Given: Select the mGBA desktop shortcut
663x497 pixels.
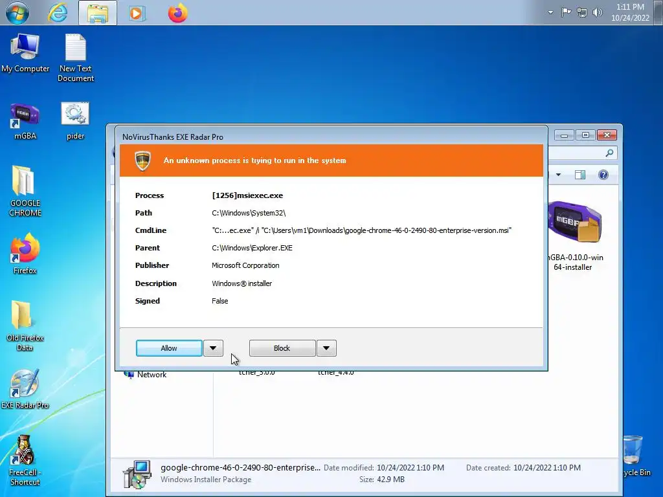Looking at the screenshot, I should [25, 121].
